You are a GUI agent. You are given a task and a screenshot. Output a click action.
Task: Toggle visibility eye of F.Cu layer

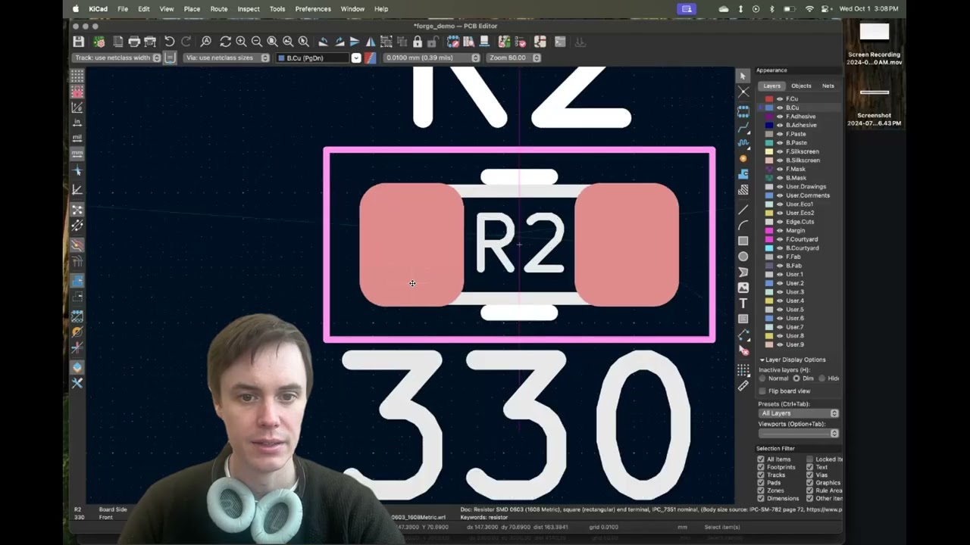coord(780,99)
